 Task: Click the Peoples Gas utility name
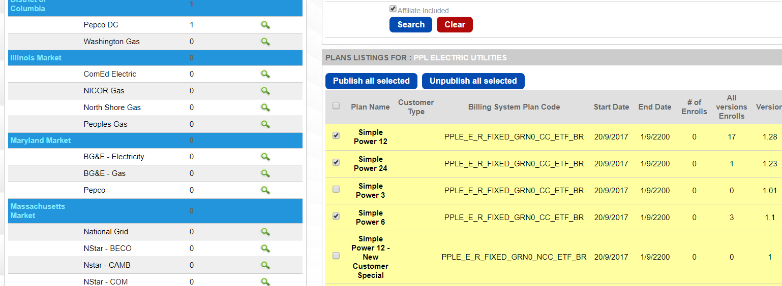pos(106,124)
